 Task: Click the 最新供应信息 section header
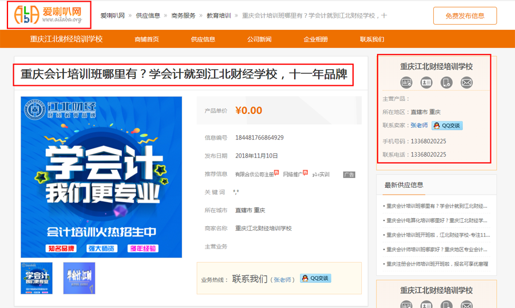coord(404,185)
